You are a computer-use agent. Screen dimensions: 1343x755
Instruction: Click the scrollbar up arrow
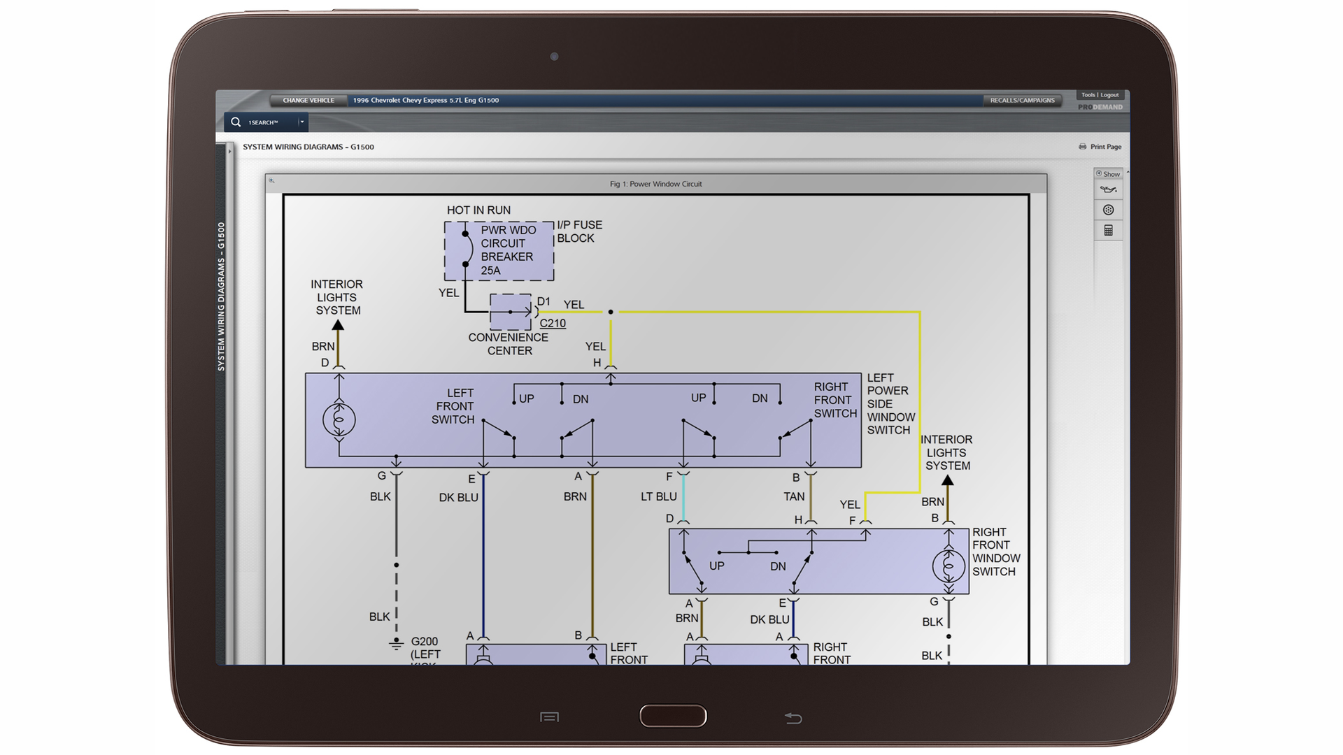click(x=1128, y=172)
